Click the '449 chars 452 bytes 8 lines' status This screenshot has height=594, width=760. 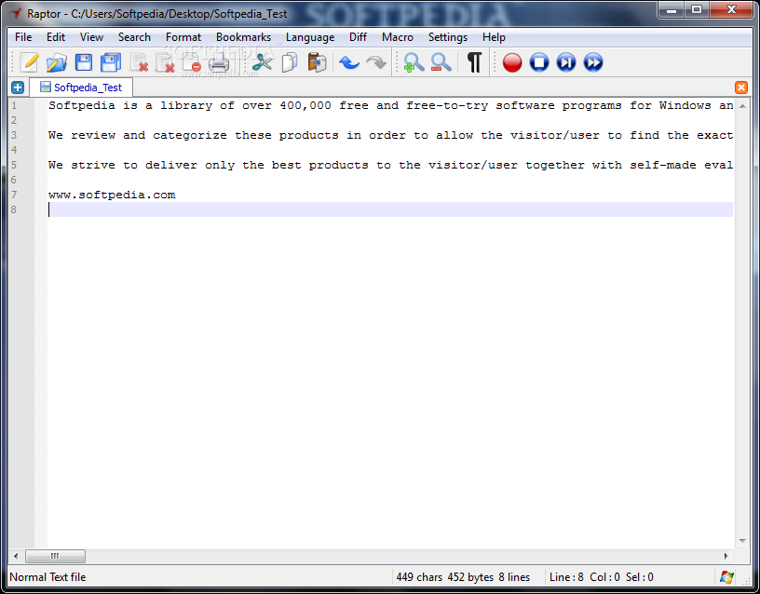pyautogui.click(x=463, y=577)
